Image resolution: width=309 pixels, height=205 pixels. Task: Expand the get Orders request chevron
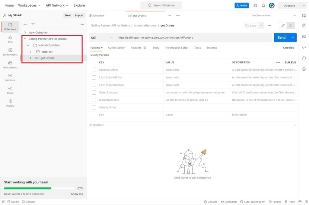(30, 58)
